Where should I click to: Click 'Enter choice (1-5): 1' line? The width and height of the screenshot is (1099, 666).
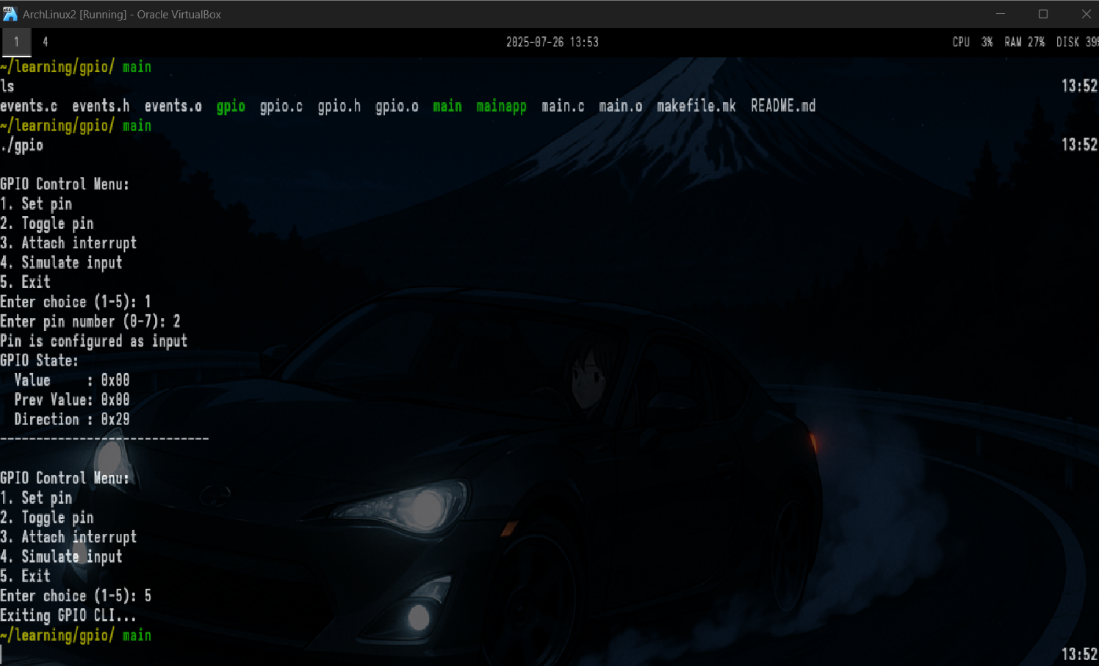click(x=76, y=302)
